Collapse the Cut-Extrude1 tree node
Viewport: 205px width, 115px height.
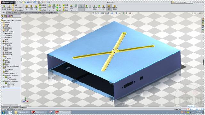click(x=4, y=83)
